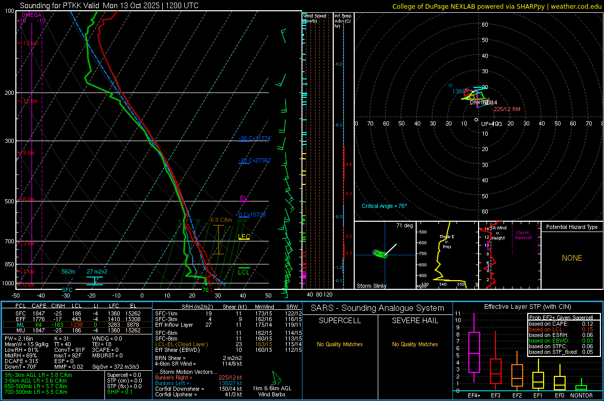Click the EFF parcel row

tap(77, 319)
